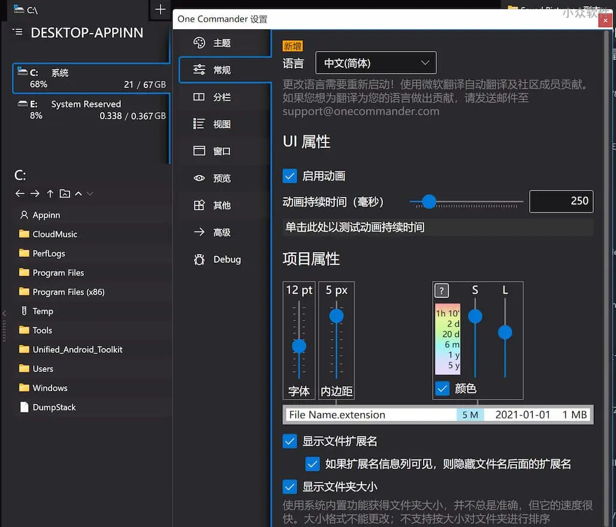Click the C: path heading
This screenshot has height=527, width=616.
pyautogui.click(x=20, y=175)
